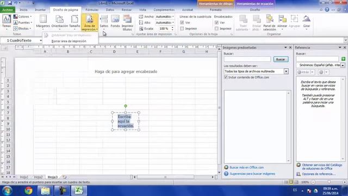Viewport: 348px width, 196px height.
Task: Click the Márgenes page margins icon
Action: (43, 22)
